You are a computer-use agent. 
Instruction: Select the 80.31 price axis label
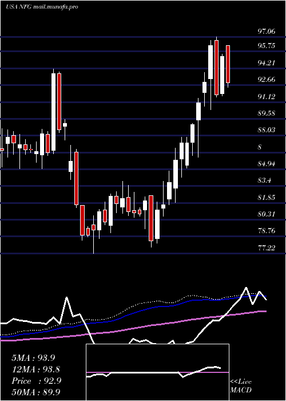coord(267,214)
